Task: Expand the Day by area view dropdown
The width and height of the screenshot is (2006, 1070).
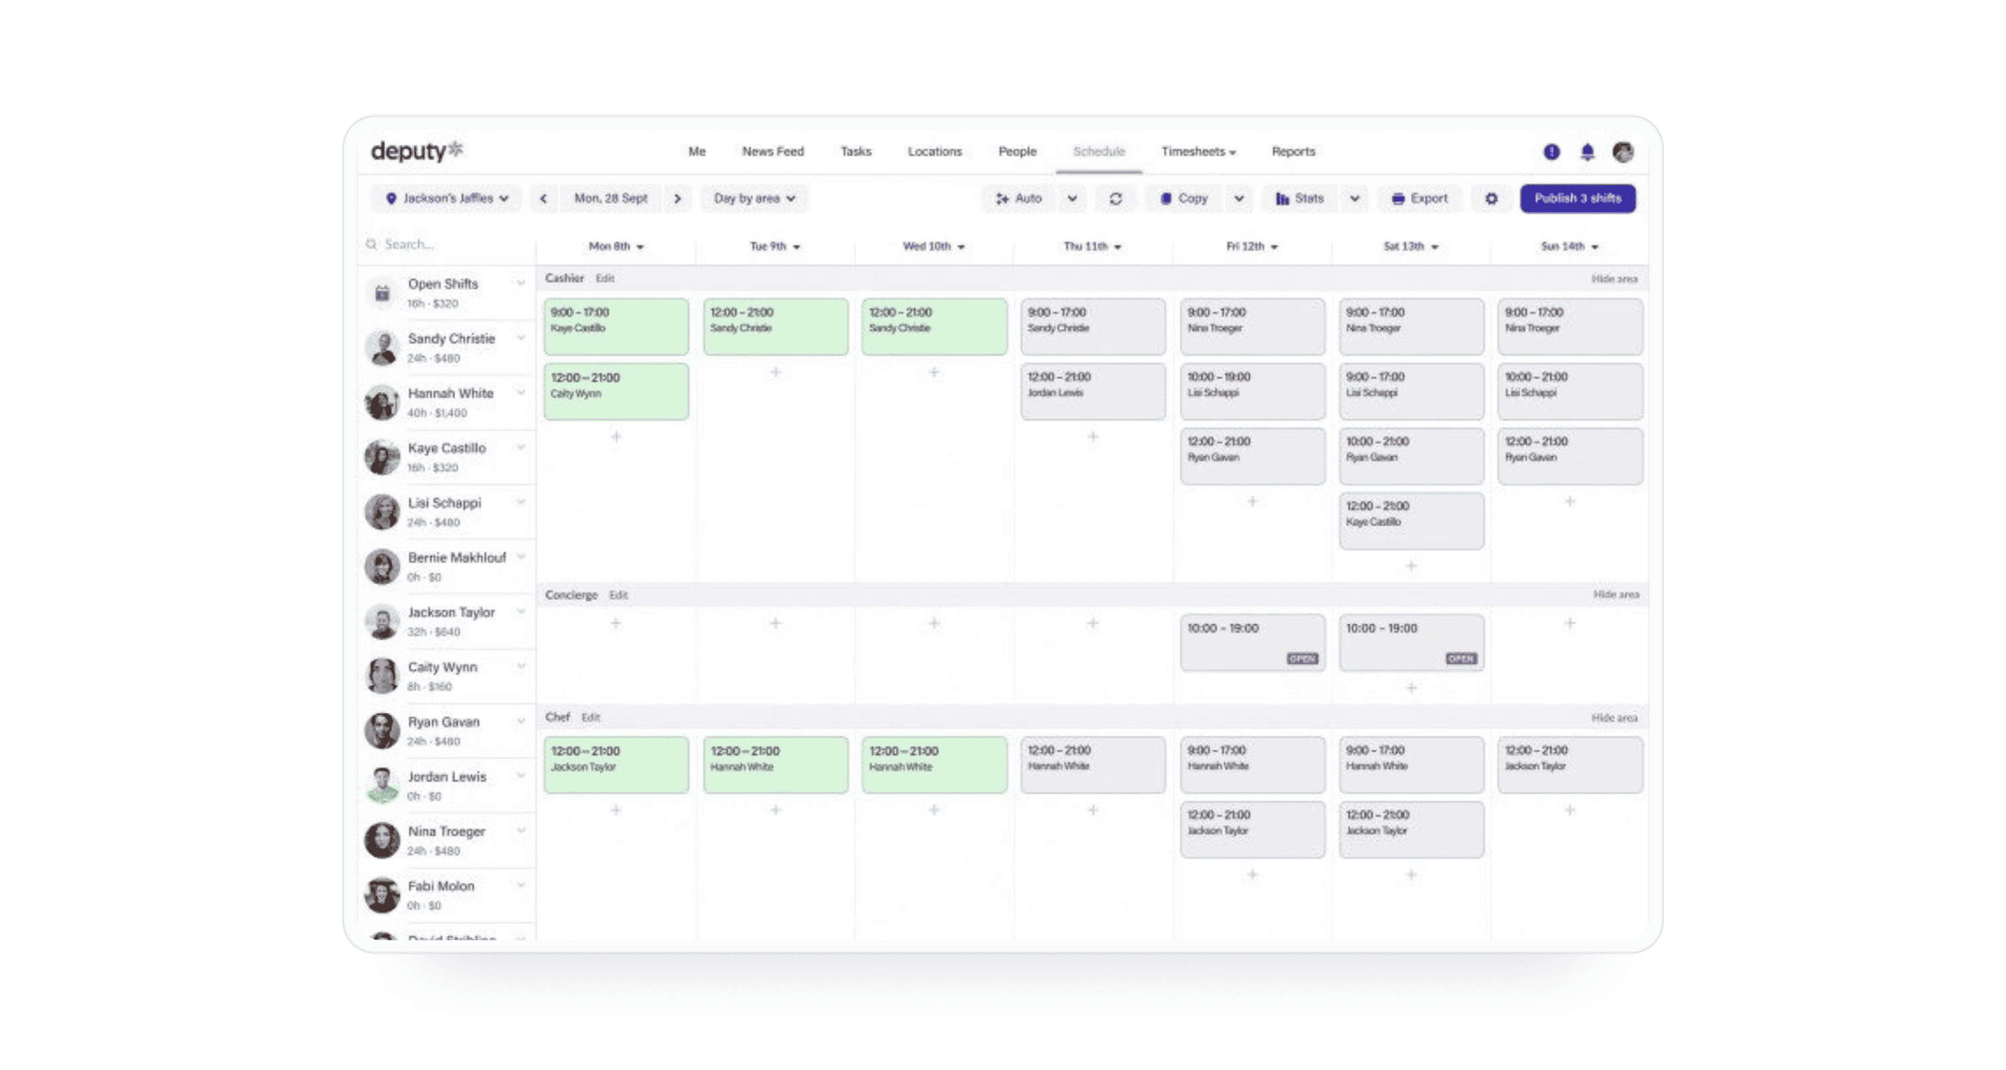Action: (x=754, y=199)
